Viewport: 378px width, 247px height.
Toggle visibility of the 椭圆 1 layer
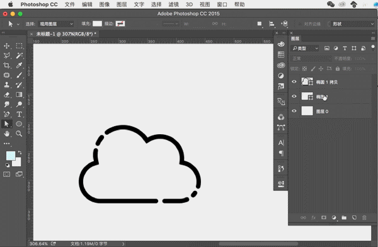click(294, 96)
